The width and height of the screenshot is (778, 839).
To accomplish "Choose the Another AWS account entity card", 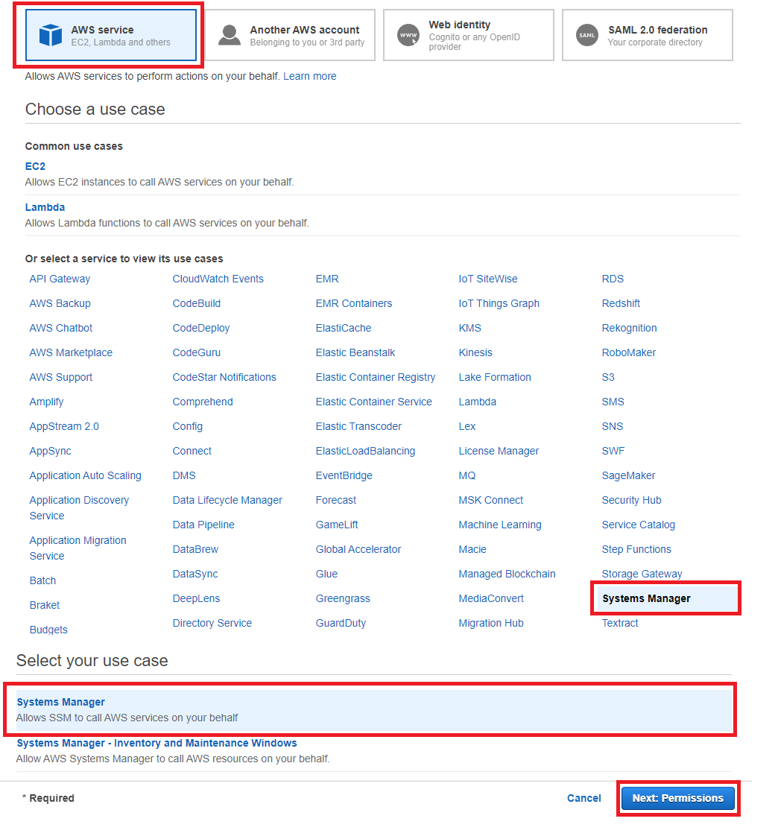I will [290, 35].
